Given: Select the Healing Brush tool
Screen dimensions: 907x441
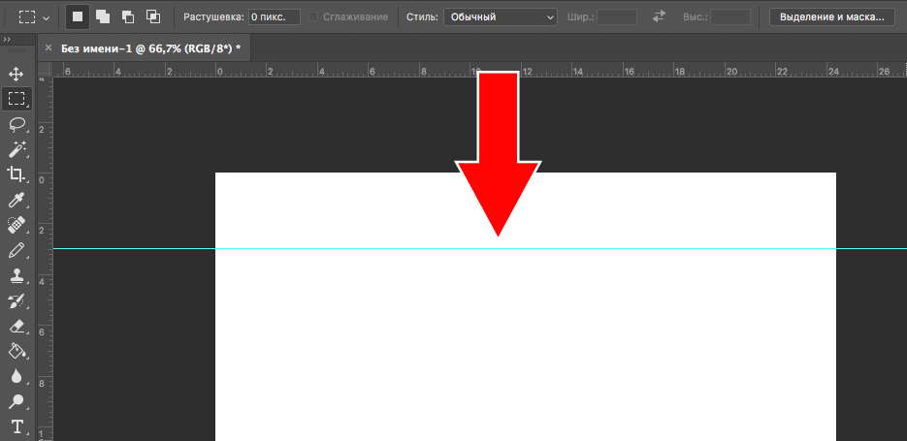Looking at the screenshot, I should 16,225.
